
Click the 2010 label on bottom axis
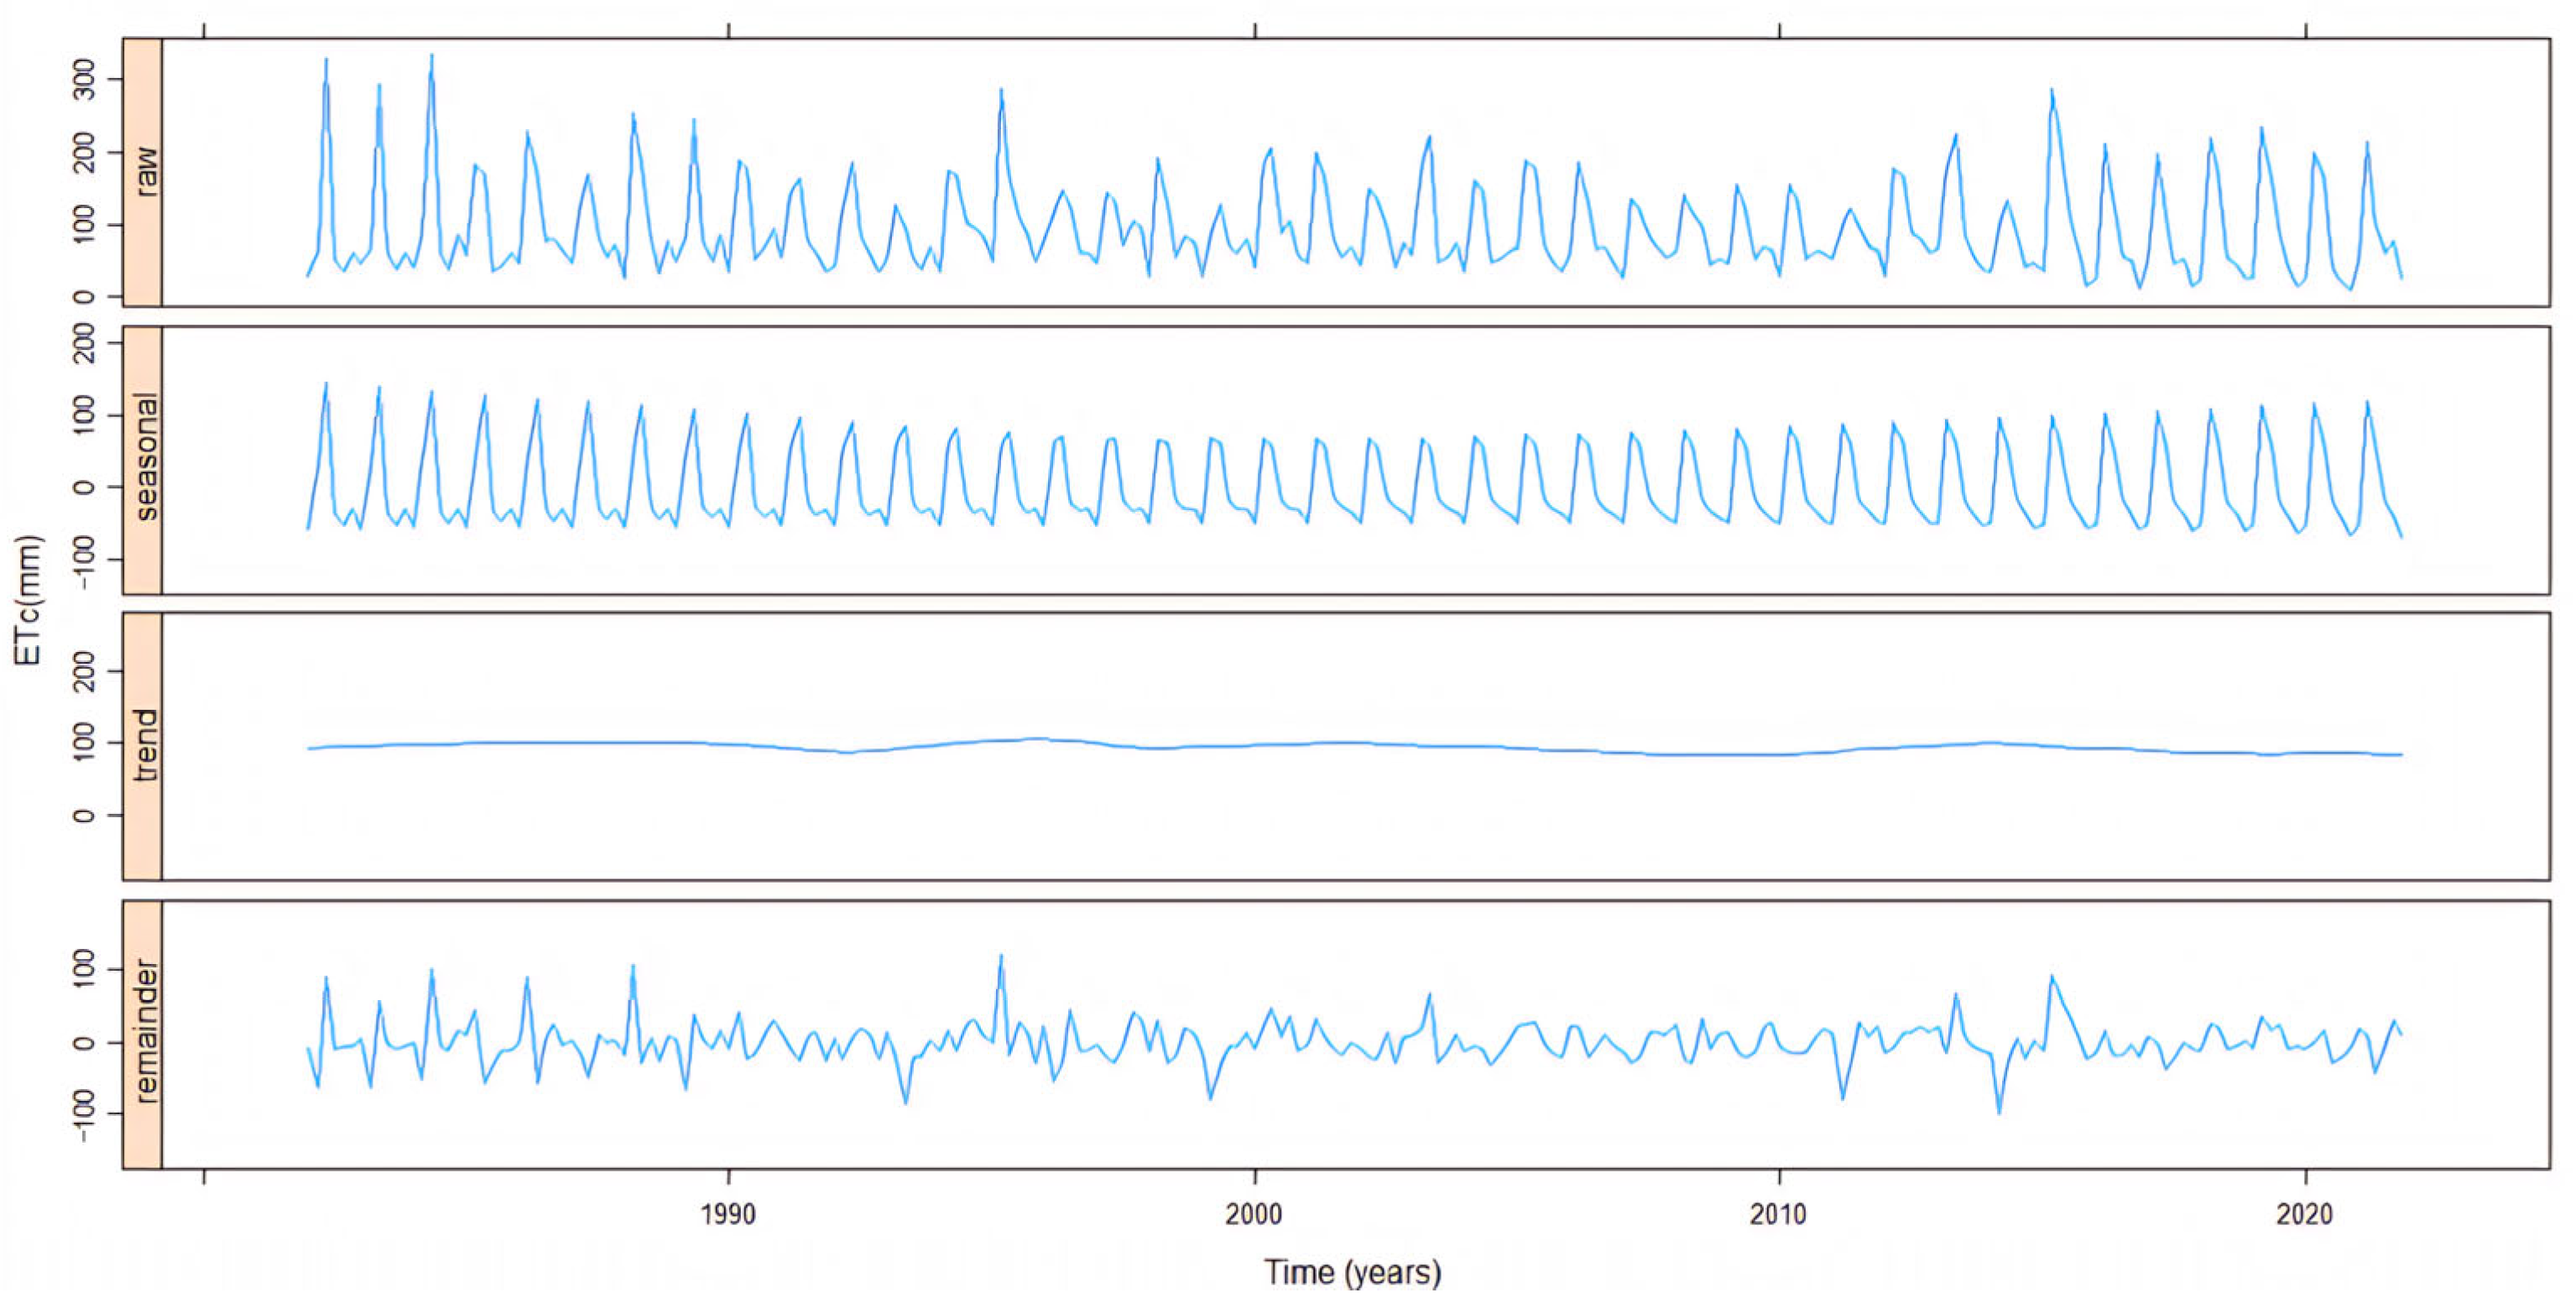click(1779, 1214)
